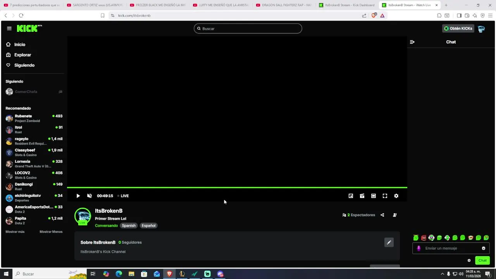
Task: Open LOCOV2 recommended channel
Action: pos(34,175)
